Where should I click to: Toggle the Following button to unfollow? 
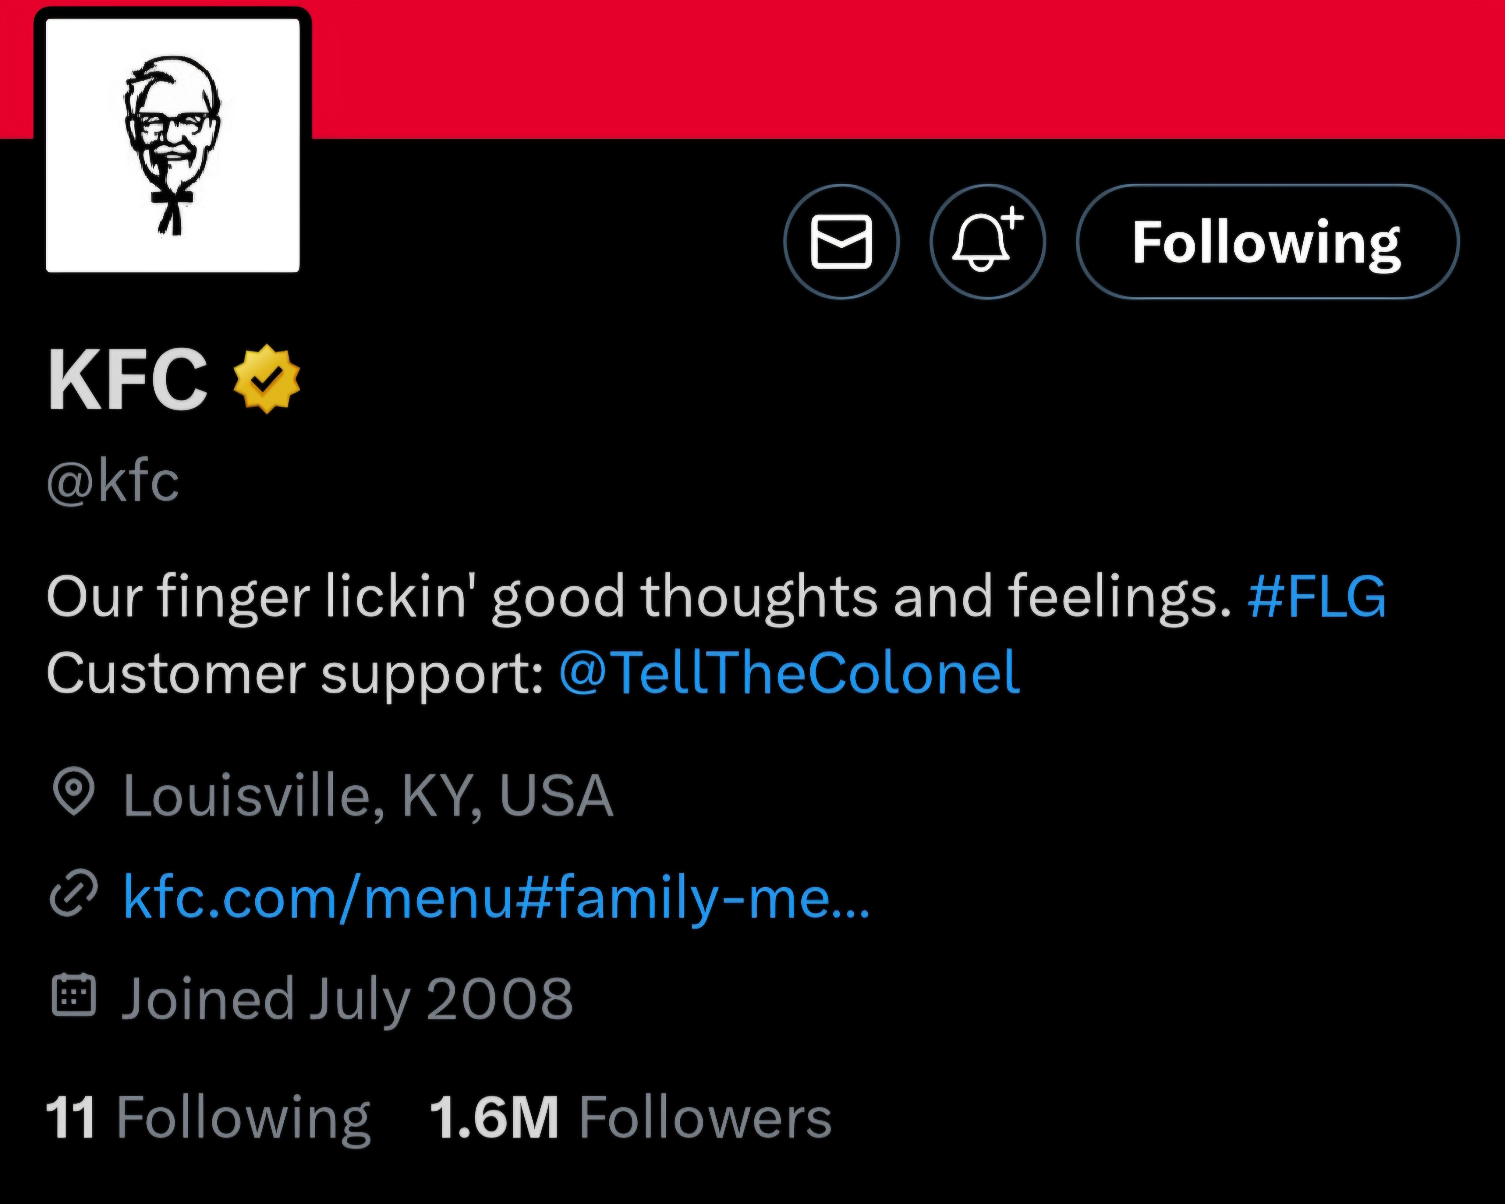pos(1267,241)
